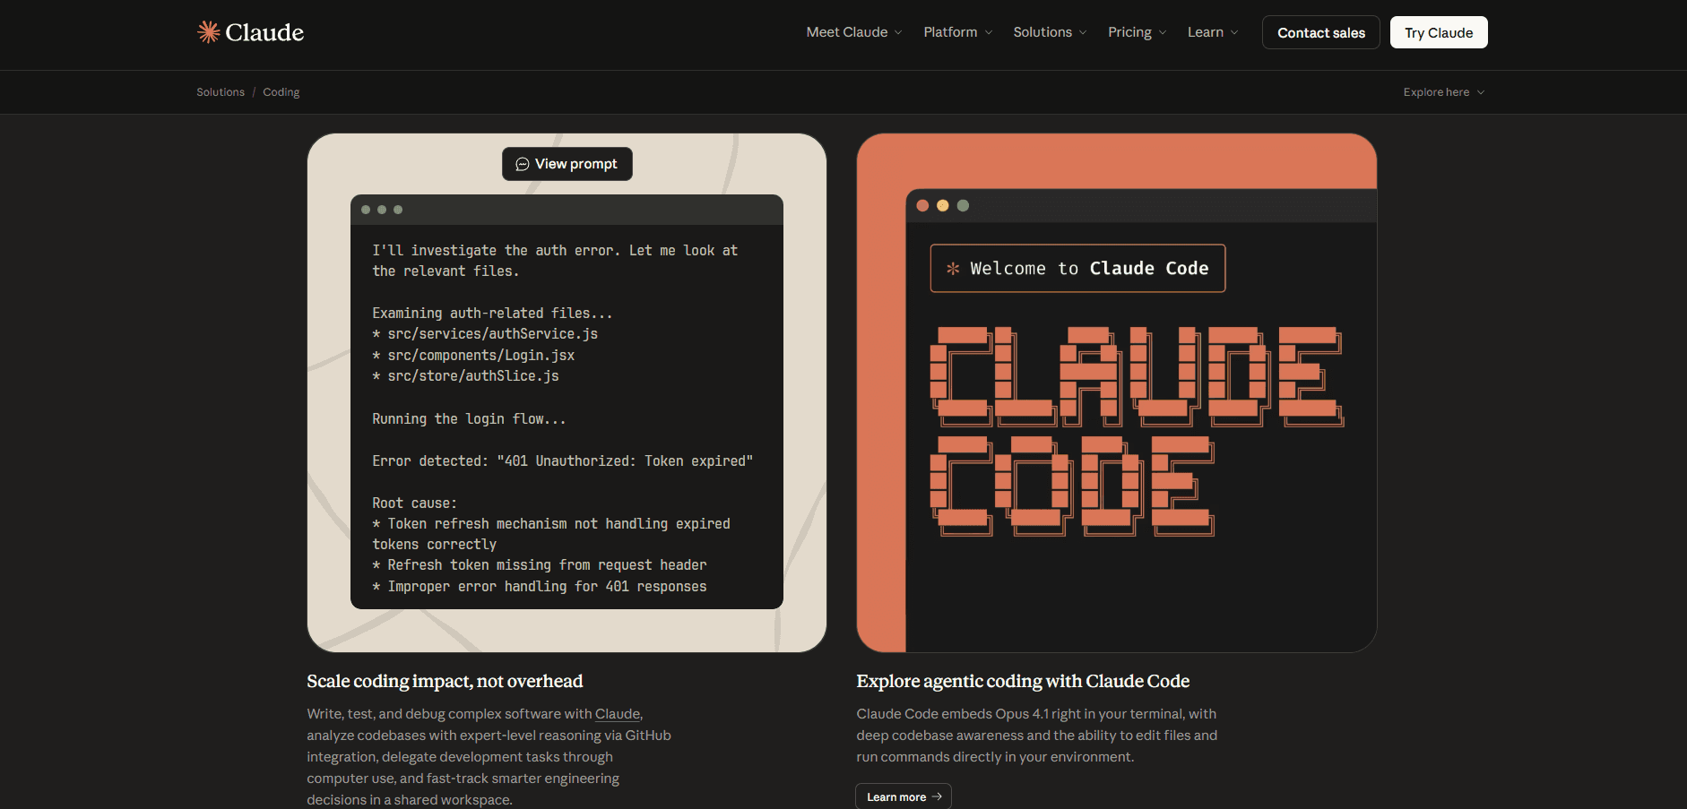1687x809 pixels.
Task: Click the Welcome to Claude Code box
Action: [1077, 268]
